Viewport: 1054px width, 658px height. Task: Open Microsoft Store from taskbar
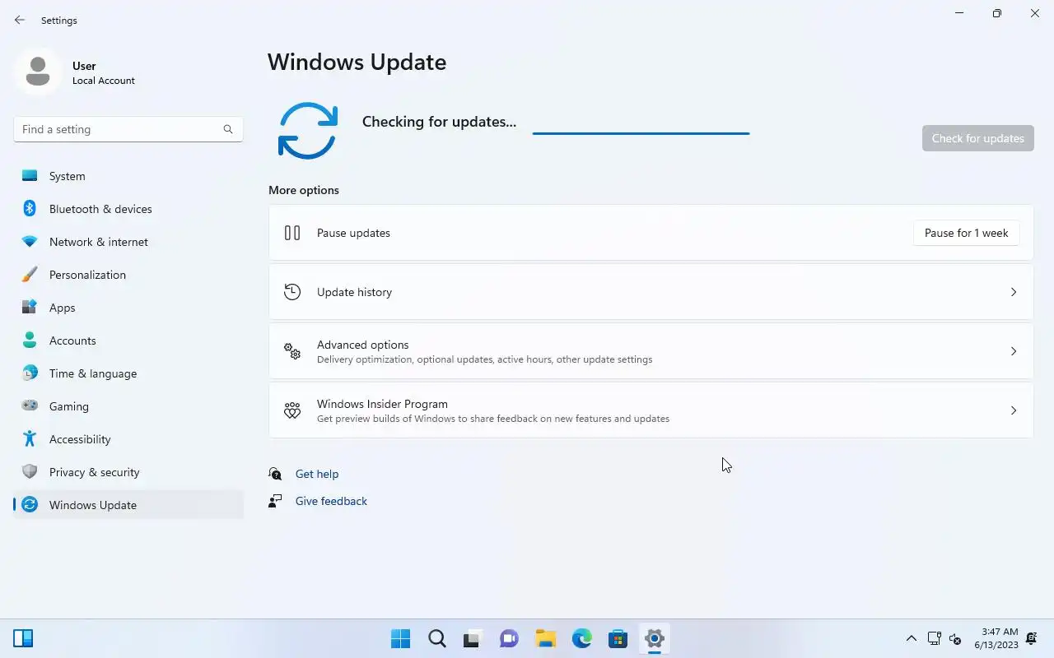pos(618,638)
